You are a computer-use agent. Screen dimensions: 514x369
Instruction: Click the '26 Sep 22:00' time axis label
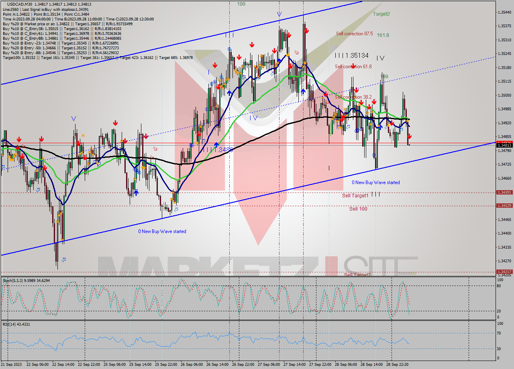243,365
